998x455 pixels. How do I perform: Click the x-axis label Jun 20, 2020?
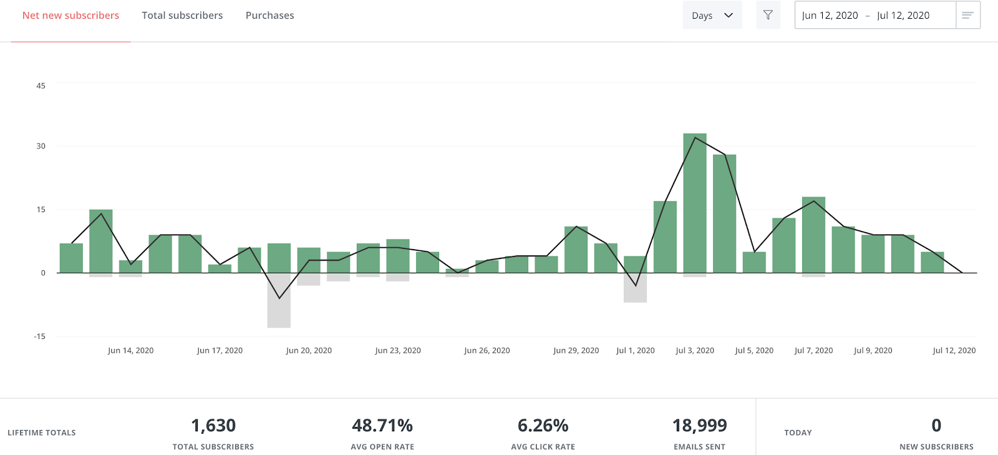click(x=309, y=351)
